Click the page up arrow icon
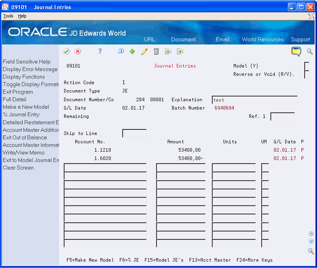The width and height of the screenshot is (317, 268). pyautogui.click(x=311, y=233)
